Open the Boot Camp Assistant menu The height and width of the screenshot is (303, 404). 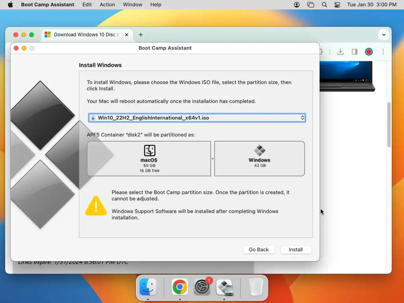click(x=47, y=5)
